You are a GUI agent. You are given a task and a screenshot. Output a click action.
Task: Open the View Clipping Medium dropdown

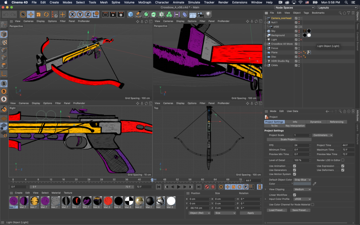[302, 189]
